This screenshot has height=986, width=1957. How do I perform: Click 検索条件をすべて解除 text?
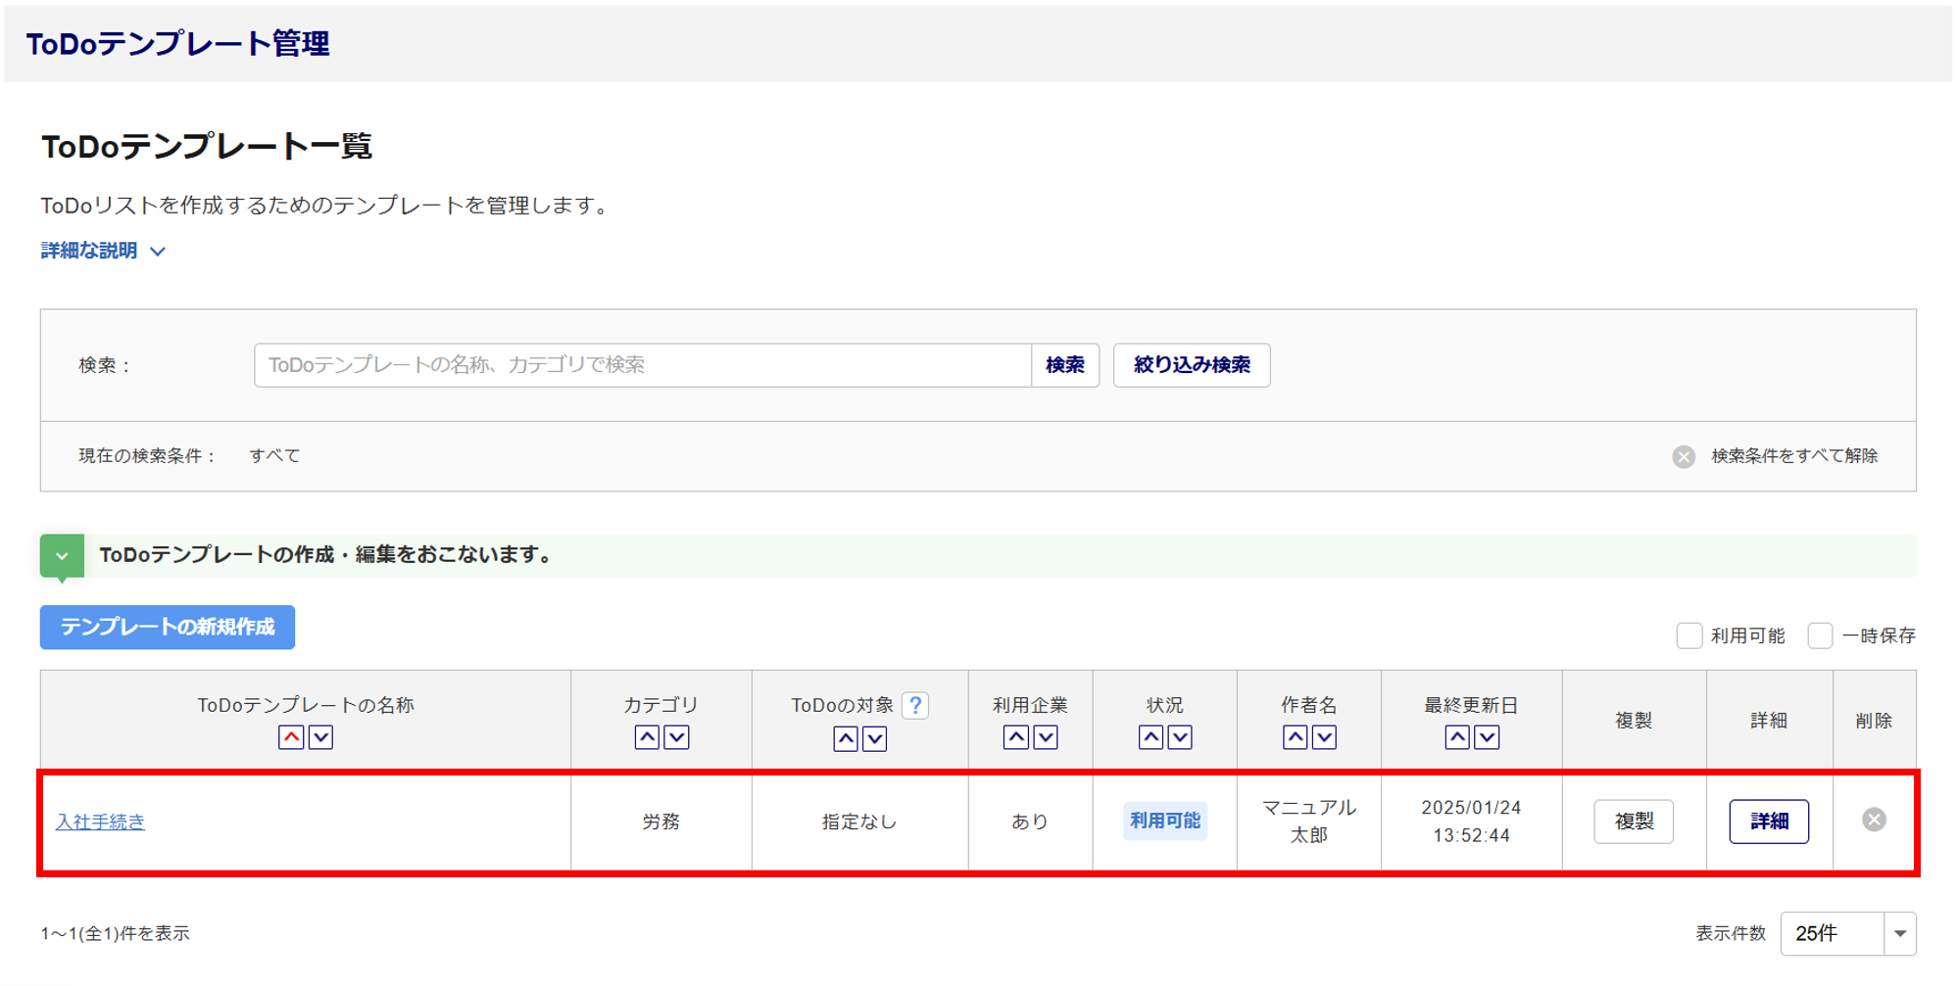(1794, 456)
